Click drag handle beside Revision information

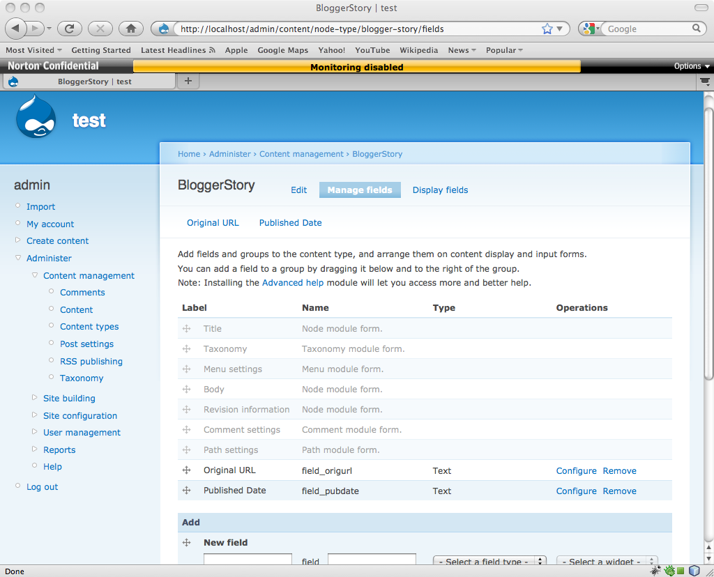[186, 410]
